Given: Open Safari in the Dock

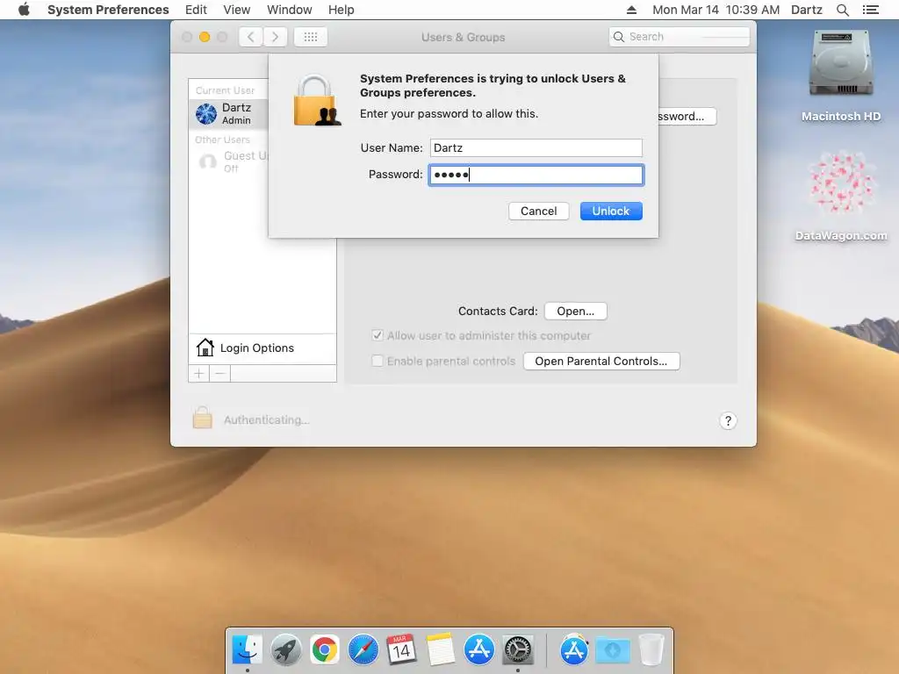Looking at the screenshot, I should [x=363, y=650].
